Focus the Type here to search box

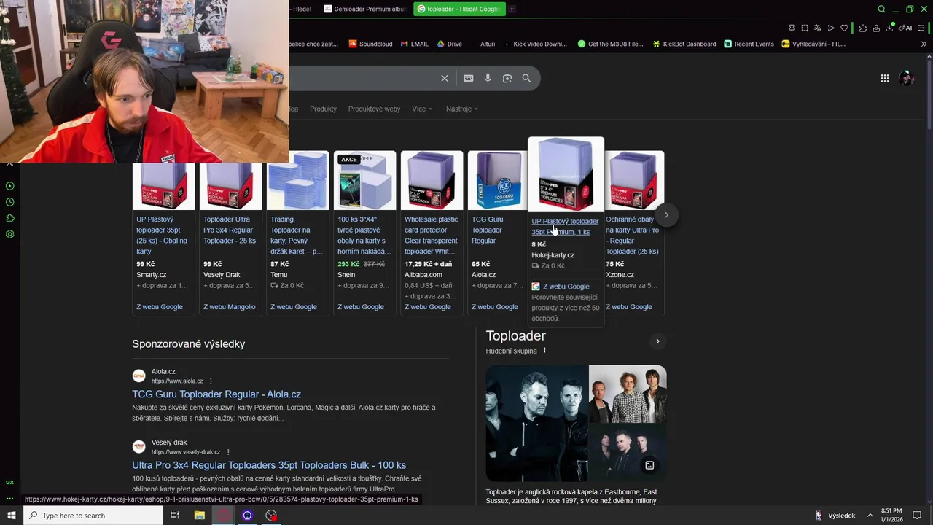(x=93, y=516)
